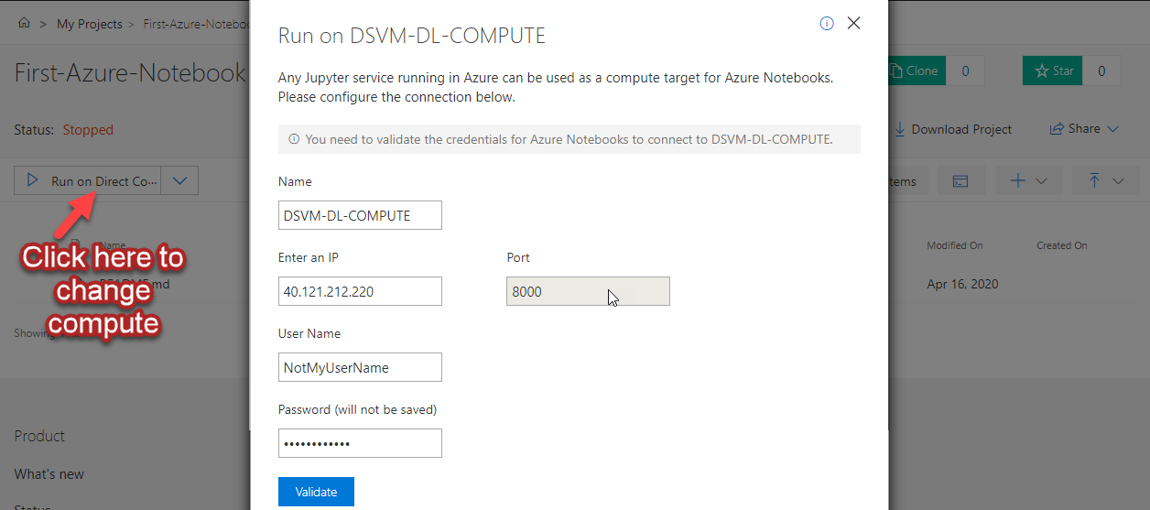Click the plus icon to add new item
Image resolution: width=1150 pixels, height=510 pixels.
pos(1018,181)
